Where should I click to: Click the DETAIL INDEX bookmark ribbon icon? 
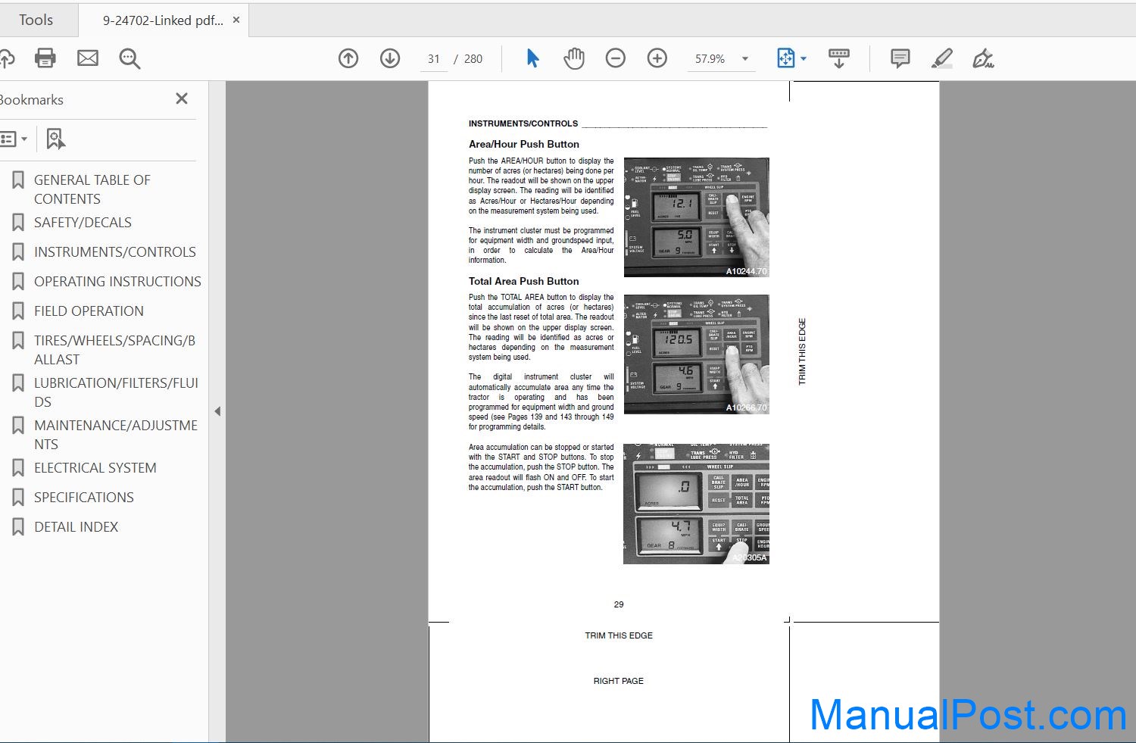tap(18, 526)
